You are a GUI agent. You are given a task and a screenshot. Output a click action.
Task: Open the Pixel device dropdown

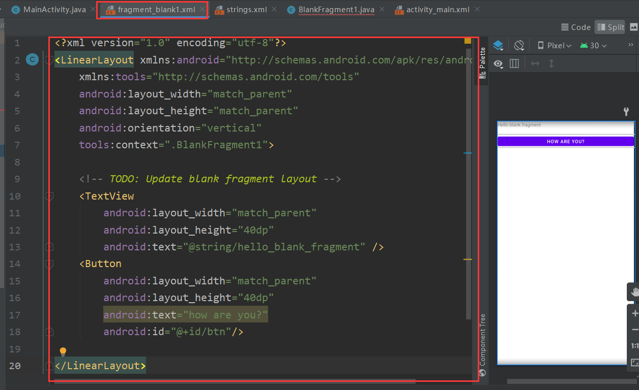coord(555,46)
